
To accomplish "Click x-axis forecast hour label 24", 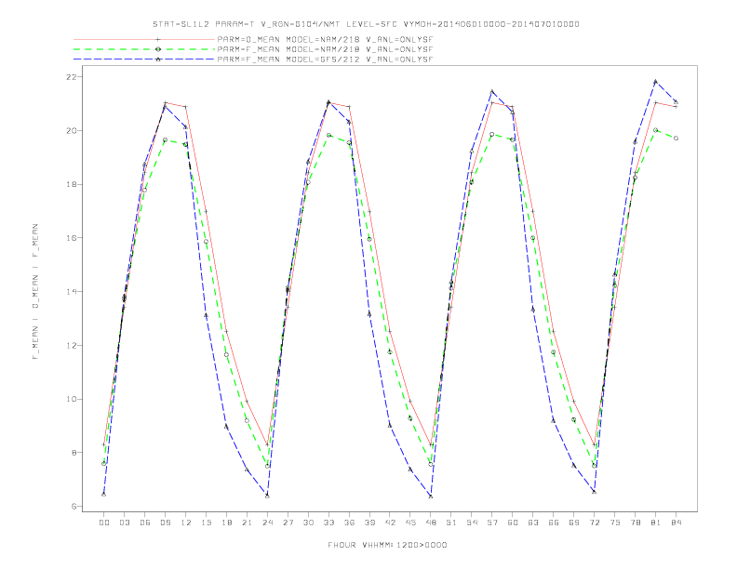I will point(267,523).
